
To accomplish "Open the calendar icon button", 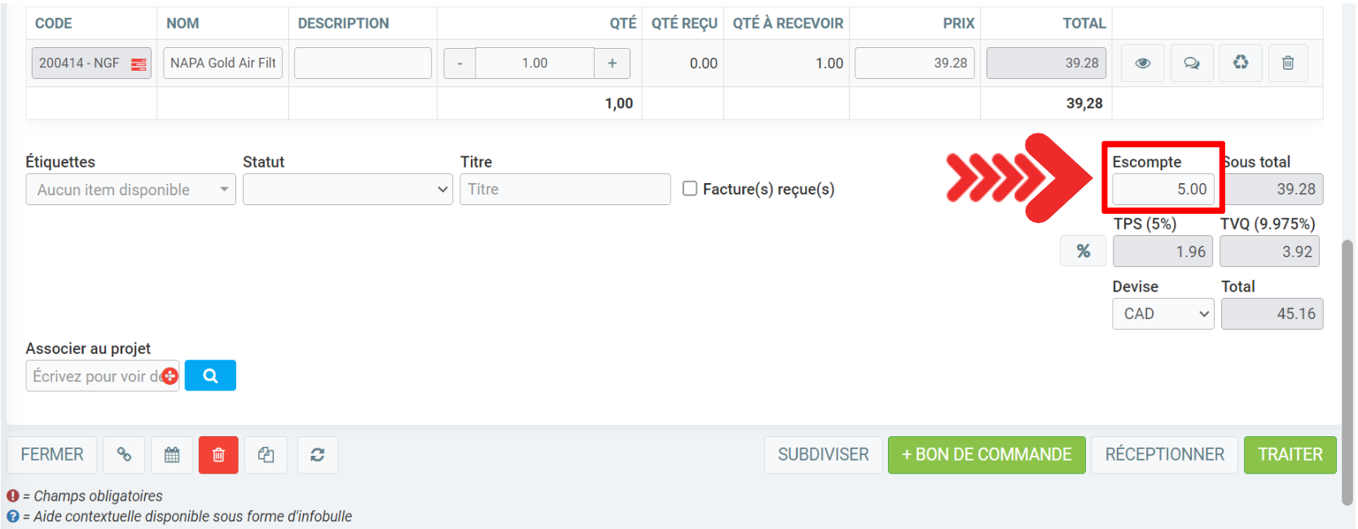I will click(172, 454).
